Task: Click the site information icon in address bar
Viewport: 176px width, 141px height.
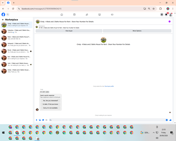Action: coord(19,9)
